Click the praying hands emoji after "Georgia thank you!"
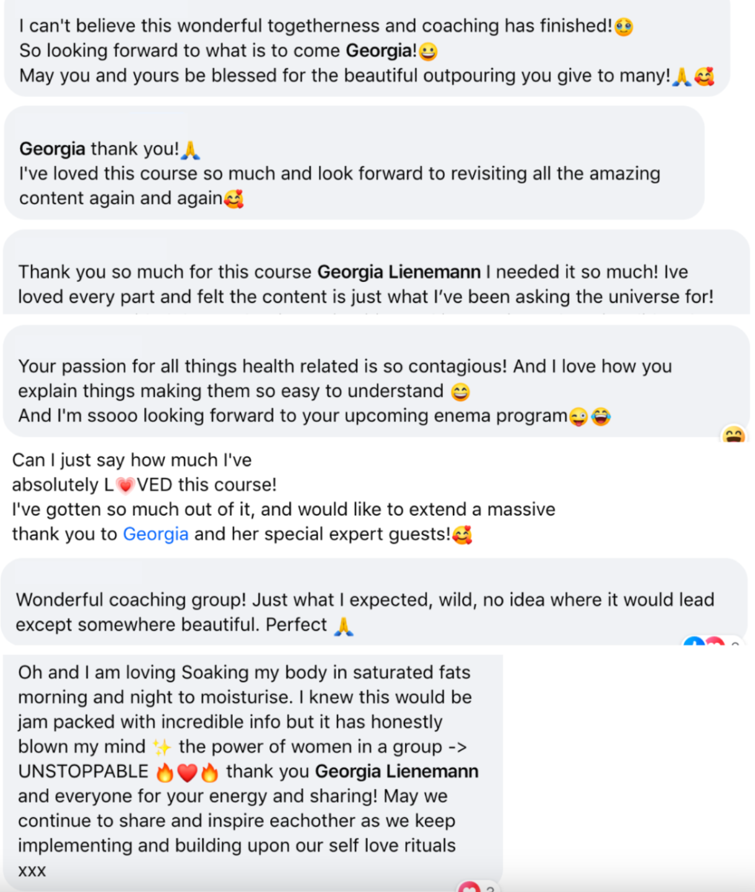The image size is (755, 892). pos(190,150)
